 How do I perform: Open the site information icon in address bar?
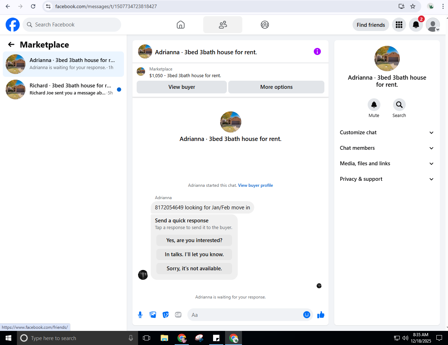pos(48,6)
